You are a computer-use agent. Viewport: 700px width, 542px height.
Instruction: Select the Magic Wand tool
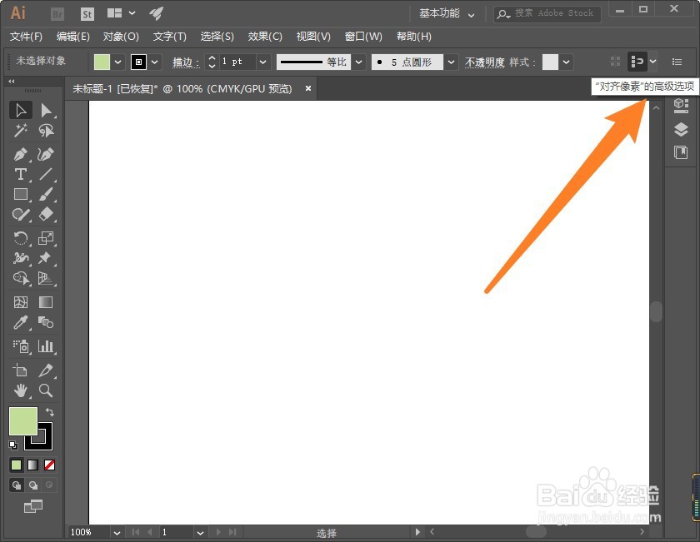click(x=21, y=131)
